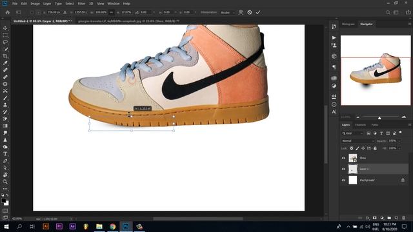This screenshot has width=413, height=232.
Task: Open the Actions panel play icon
Action: click(334, 37)
